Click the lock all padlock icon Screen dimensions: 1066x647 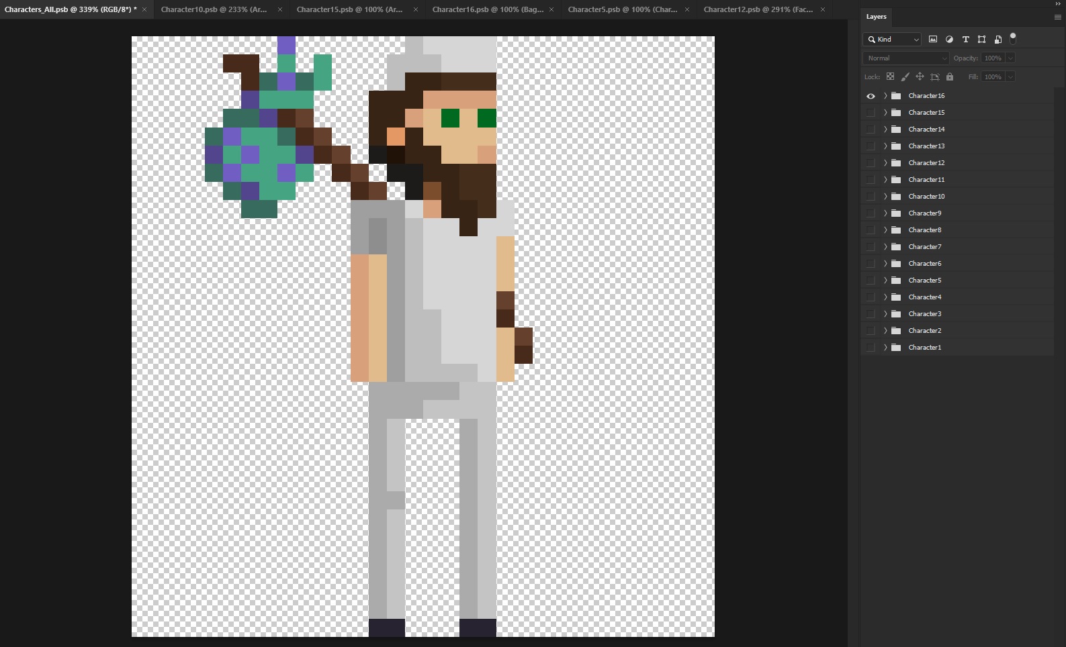pyautogui.click(x=950, y=77)
